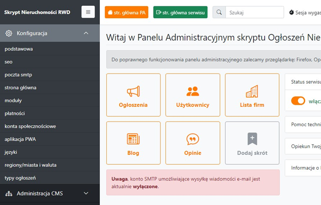Click the Status serwisu panel header
This screenshot has height=205, width=321.
pos(303,82)
